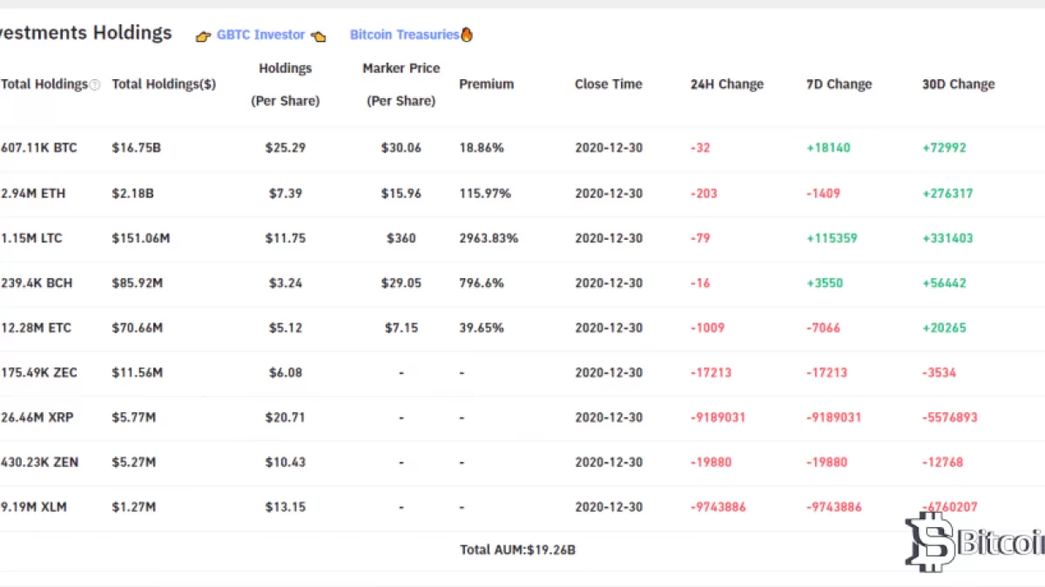This screenshot has height=587, width=1045.
Task: Click the left-pointing hand after GBTC Investor
Action: 319,36
